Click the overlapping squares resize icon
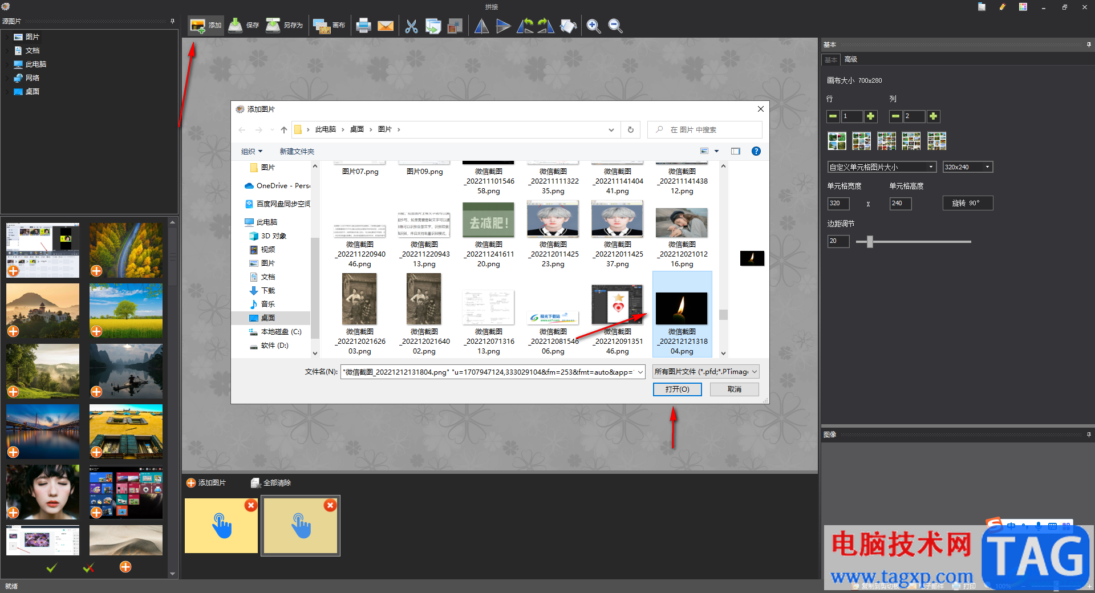The image size is (1095, 593). pyautogui.click(x=455, y=26)
